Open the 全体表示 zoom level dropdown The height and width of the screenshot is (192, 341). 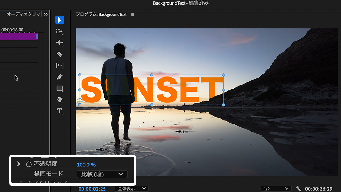tap(131, 189)
